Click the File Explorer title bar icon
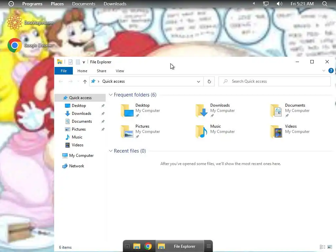336x252 pixels. tap(60, 62)
